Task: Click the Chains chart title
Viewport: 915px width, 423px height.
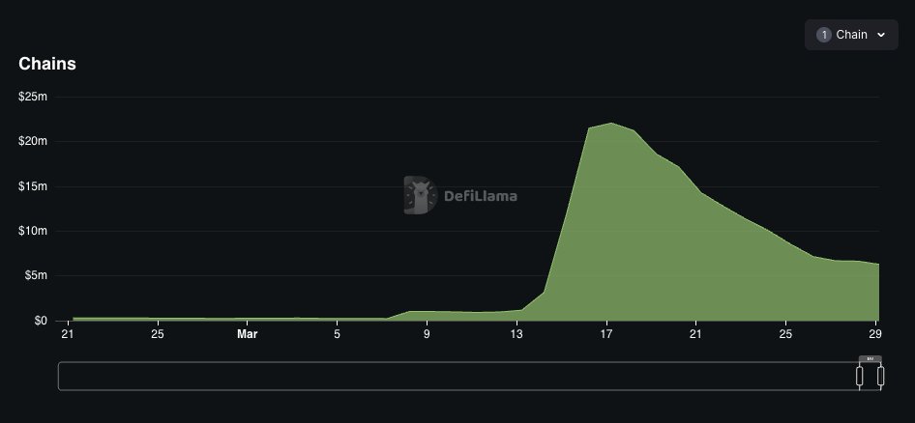Action: pyautogui.click(x=47, y=64)
